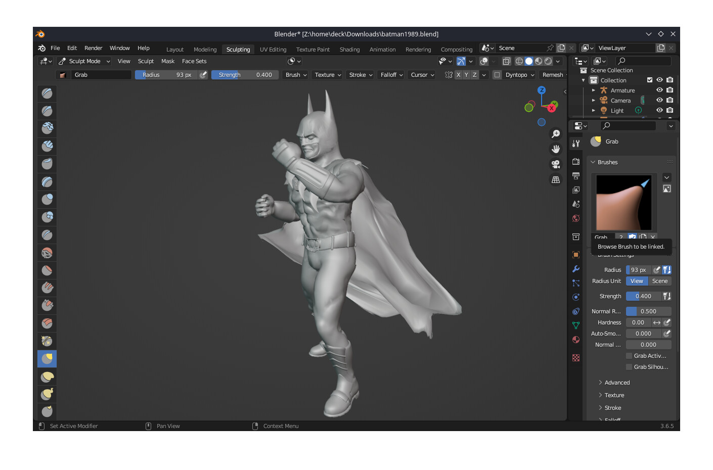This screenshot has width=713, height=470.
Task: Select the Inflate brush tool
Action: (47, 199)
